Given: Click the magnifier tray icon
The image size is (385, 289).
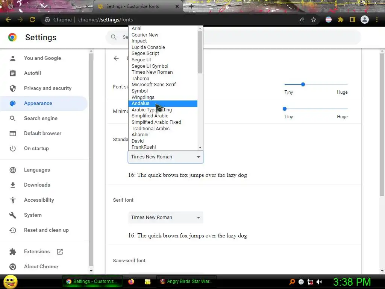Looking at the screenshot, I should [292, 281].
